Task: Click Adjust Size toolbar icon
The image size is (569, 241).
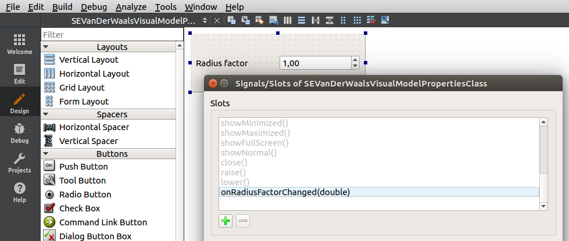Action: [x=385, y=20]
